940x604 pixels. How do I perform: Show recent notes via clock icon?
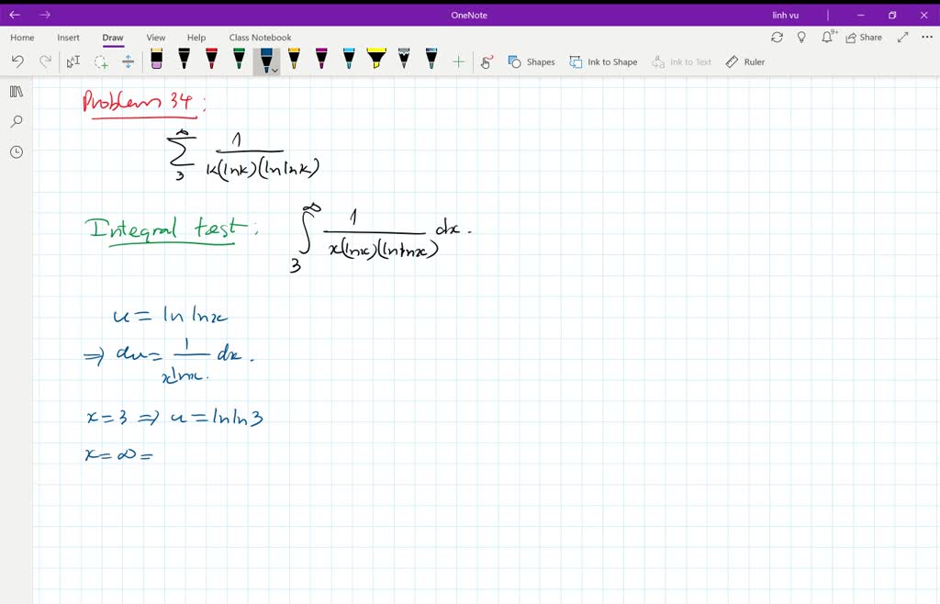pyautogui.click(x=16, y=151)
